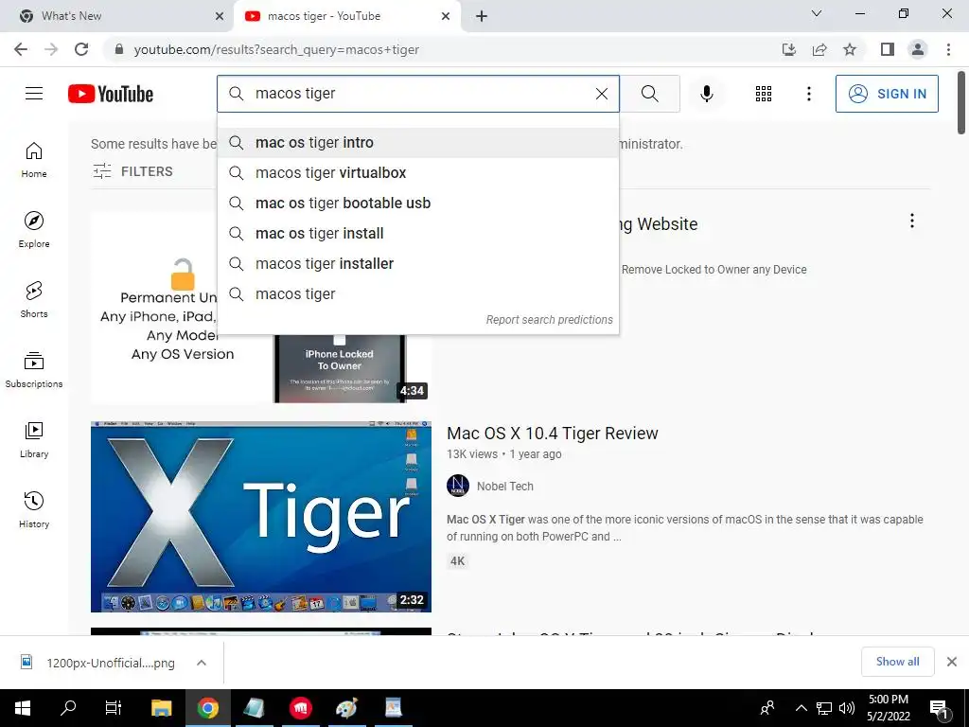Close the What's New tab
Screen dimensions: 969x727
coord(220,16)
